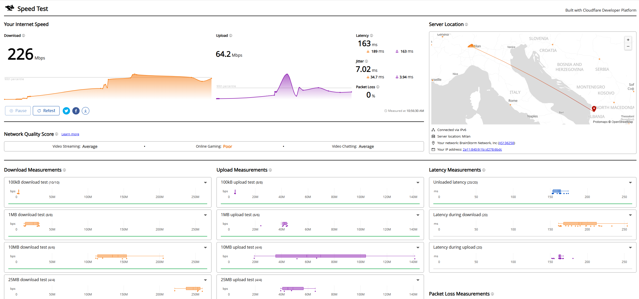Click the Jitter info icon

pos(366,61)
